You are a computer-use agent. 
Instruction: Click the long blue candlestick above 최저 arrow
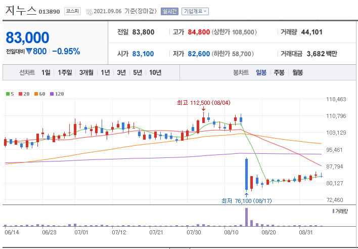(x=246, y=174)
